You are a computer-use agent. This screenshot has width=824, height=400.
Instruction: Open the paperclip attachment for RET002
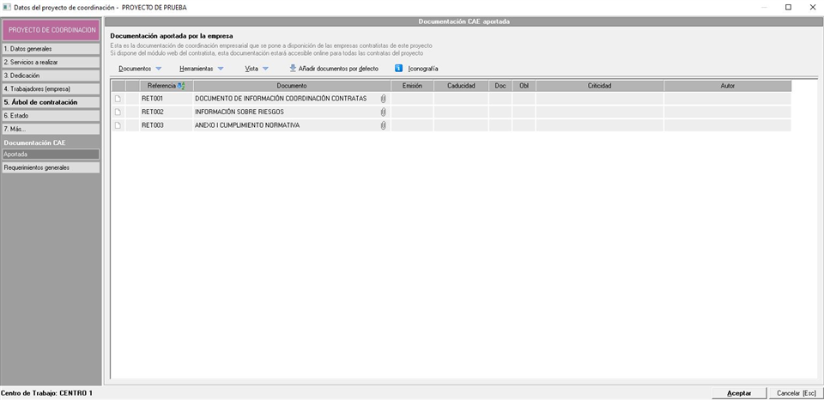click(383, 112)
